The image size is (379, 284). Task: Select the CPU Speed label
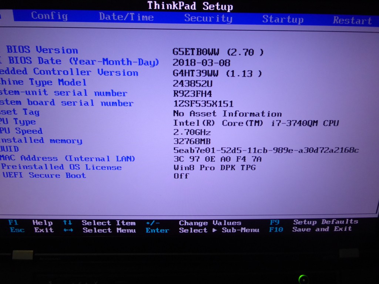coord(21,131)
